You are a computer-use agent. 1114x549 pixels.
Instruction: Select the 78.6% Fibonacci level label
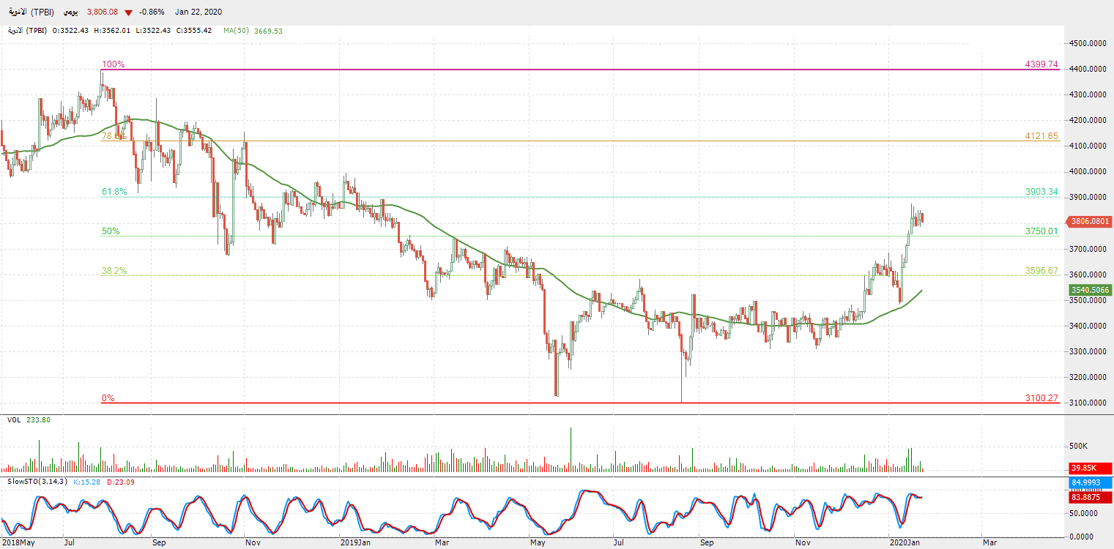coord(114,136)
